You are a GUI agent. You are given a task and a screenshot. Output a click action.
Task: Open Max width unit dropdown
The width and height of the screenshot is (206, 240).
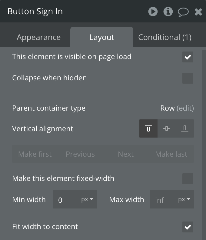click(x=184, y=199)
